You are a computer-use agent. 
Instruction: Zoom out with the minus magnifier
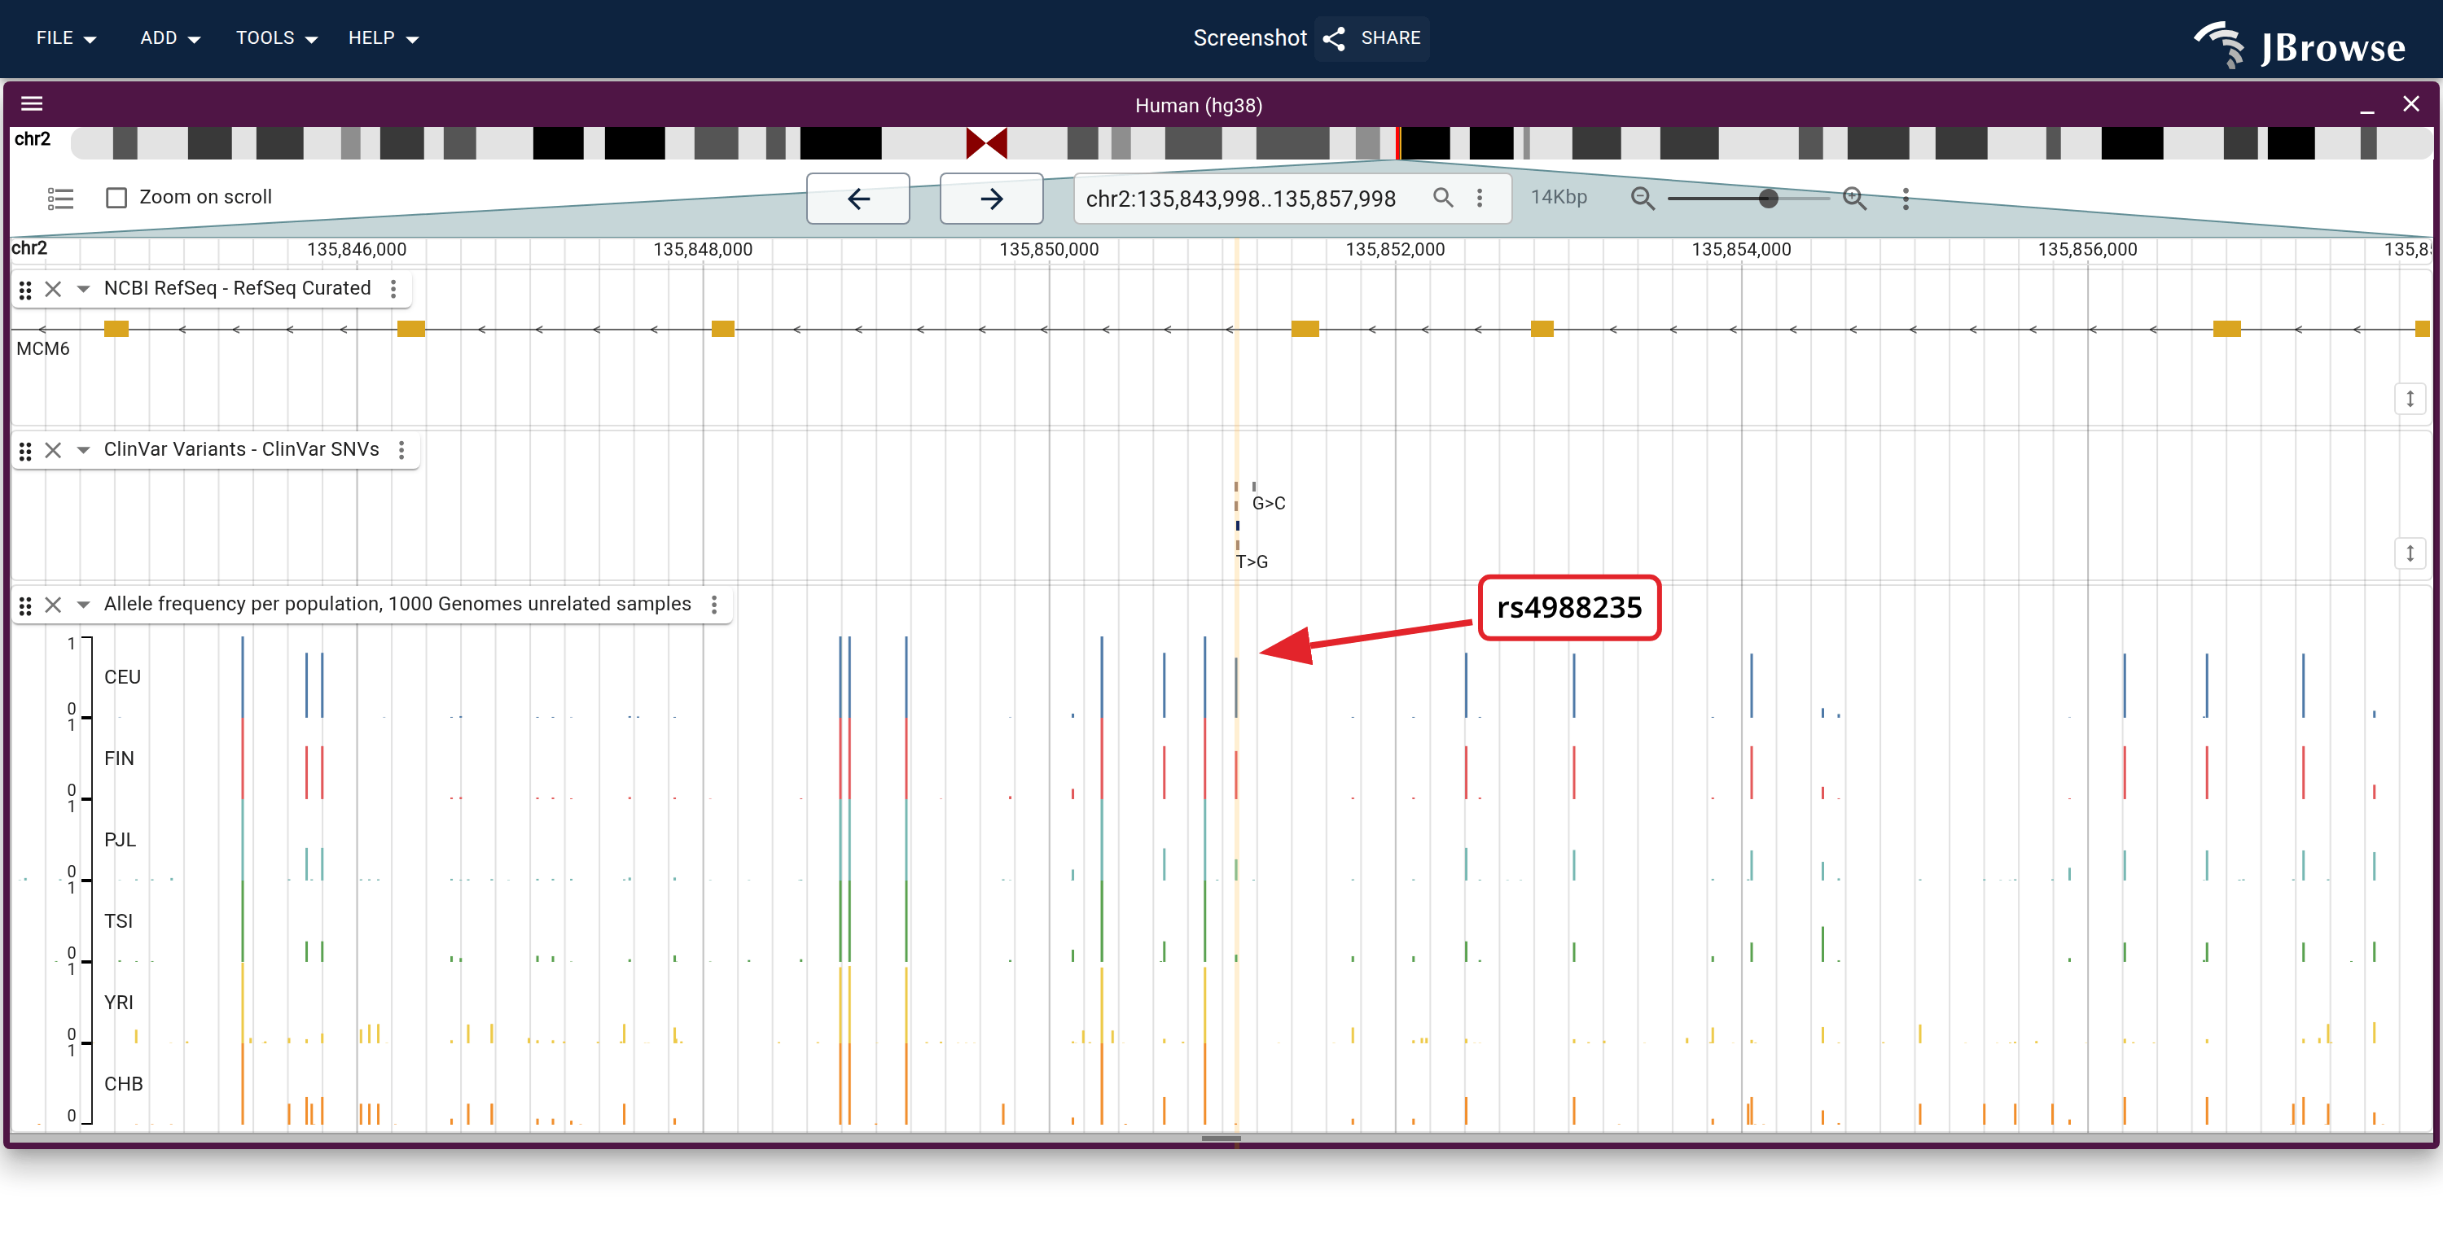(x=1643, y=198)
